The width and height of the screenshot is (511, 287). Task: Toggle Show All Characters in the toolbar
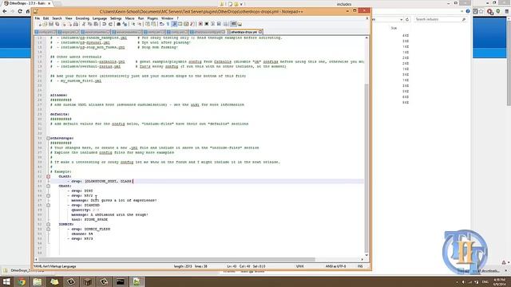click(x=168, y=24)
